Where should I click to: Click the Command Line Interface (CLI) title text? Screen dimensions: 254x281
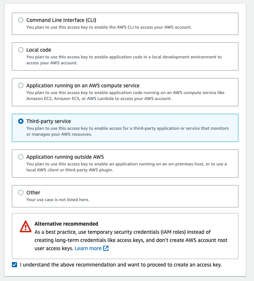point(61,20)
